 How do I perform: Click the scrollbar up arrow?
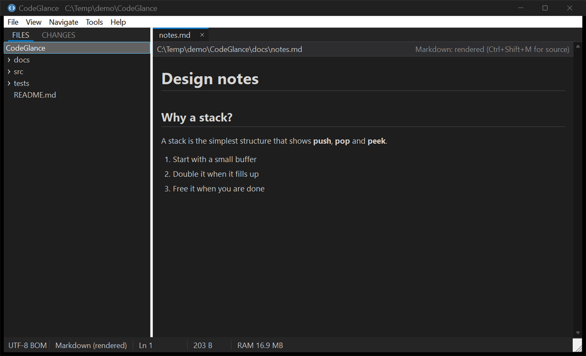coord(578,47)
